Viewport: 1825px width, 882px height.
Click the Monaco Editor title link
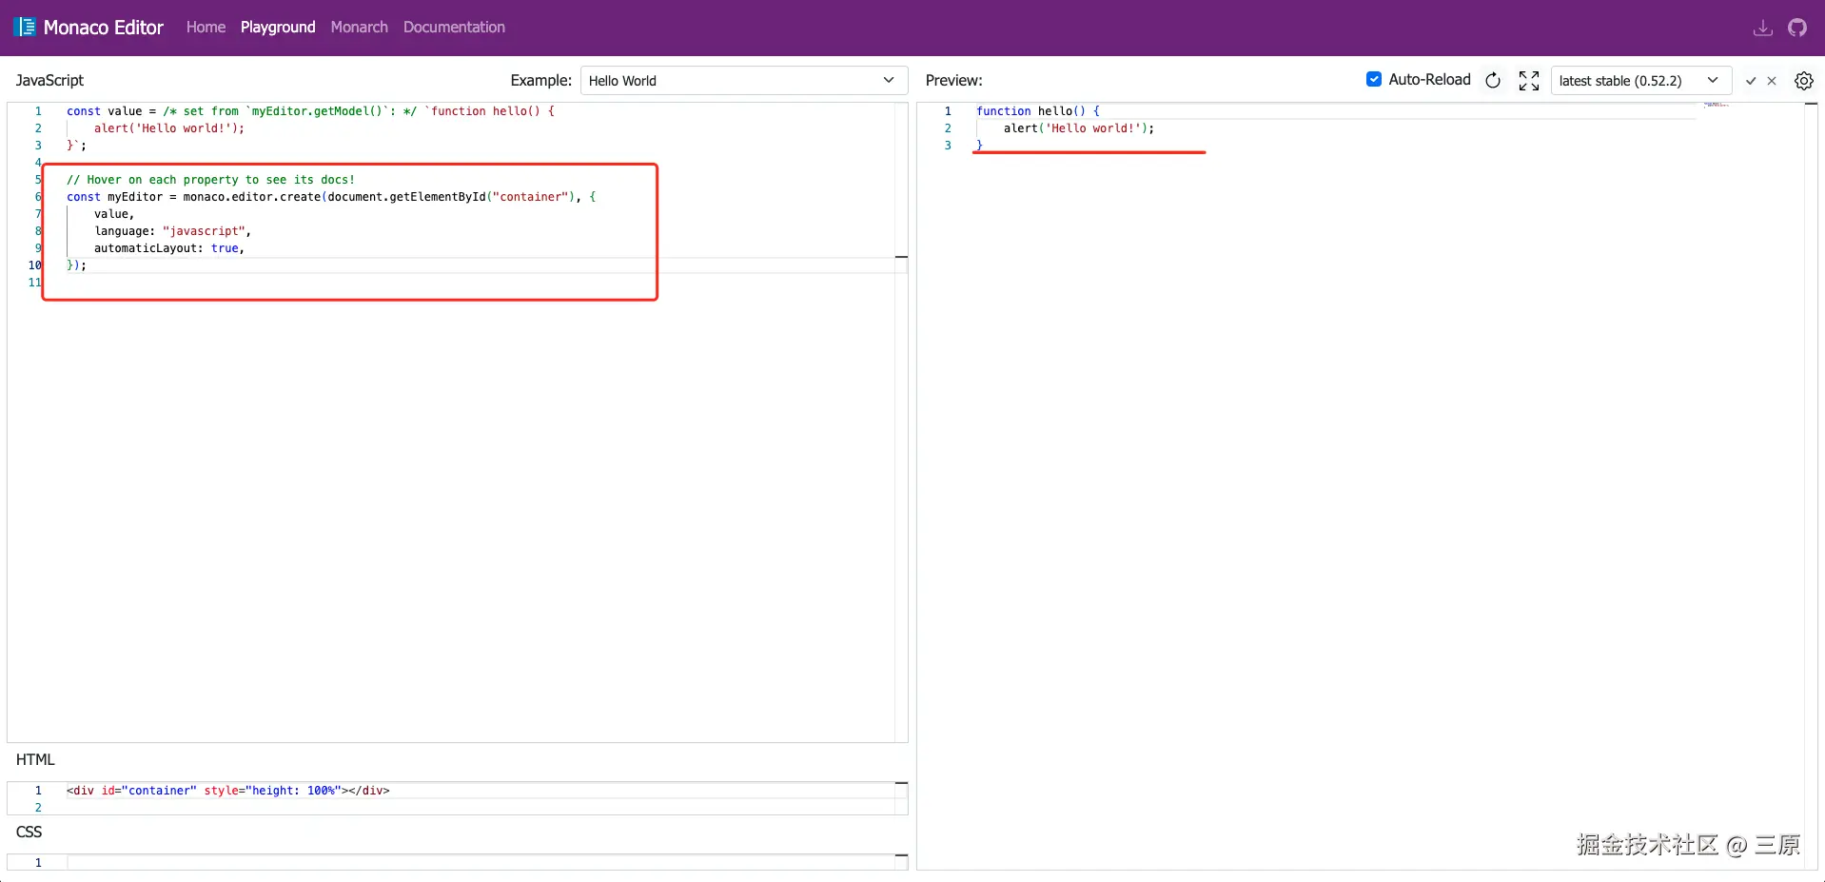(x=104, y=28)
